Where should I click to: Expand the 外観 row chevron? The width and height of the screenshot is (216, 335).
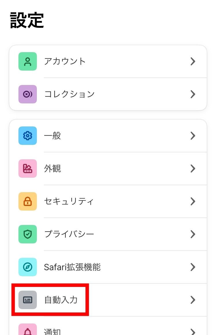[x=193, y=169]
